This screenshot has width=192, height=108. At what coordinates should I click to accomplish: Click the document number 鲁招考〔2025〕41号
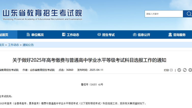[x=92, y=85]
